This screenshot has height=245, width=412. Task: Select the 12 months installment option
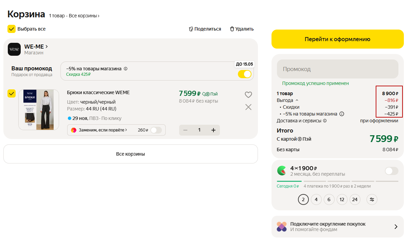tap(342, 199)
